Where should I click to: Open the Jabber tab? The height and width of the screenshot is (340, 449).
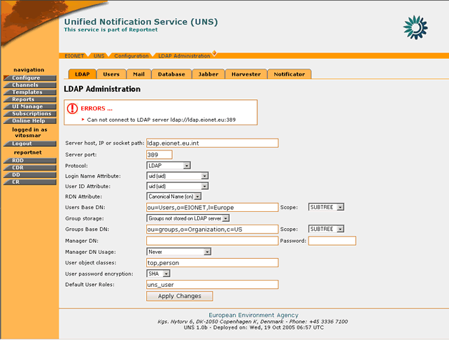coord(208,74)
